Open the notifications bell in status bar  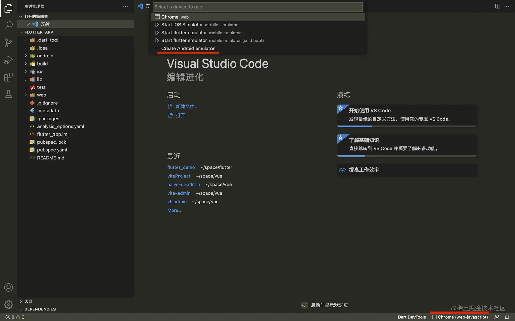coord(507,317)
